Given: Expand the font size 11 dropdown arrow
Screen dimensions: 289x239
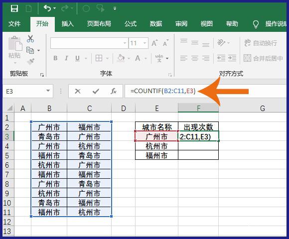Looking at the screenshot, I should click(144, 43).
